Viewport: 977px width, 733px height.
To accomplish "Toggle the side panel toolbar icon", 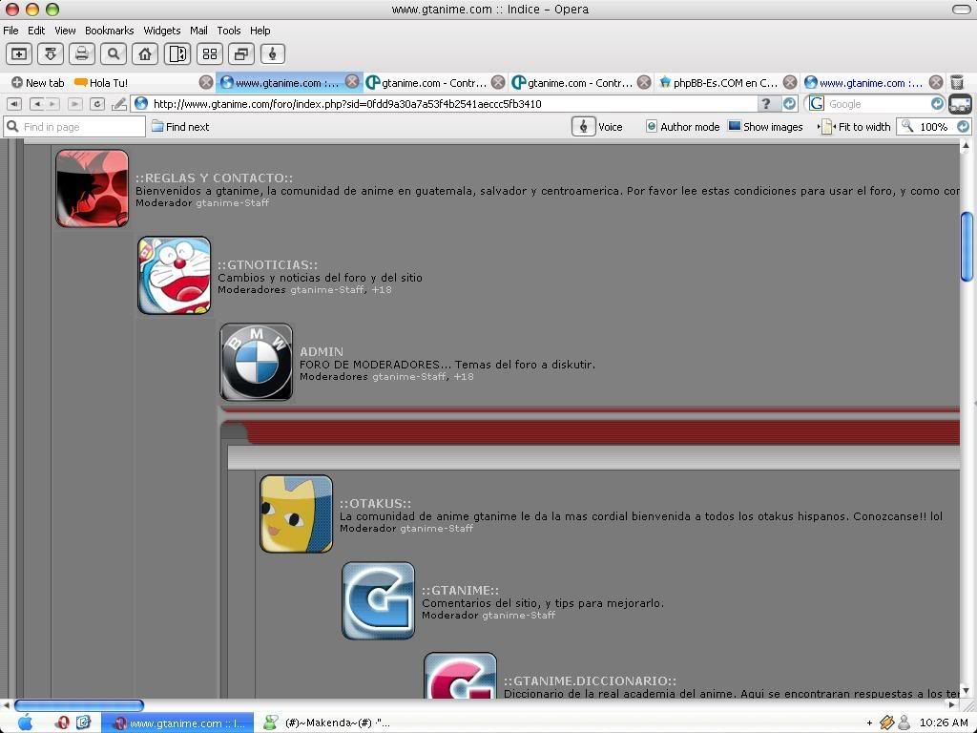I will 177,54.
